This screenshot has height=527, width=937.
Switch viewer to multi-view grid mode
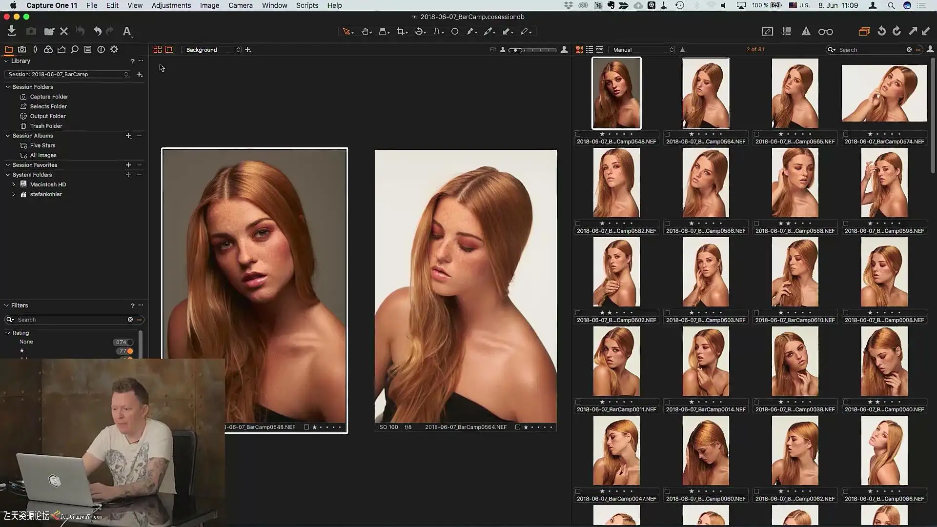coord(157,49)
